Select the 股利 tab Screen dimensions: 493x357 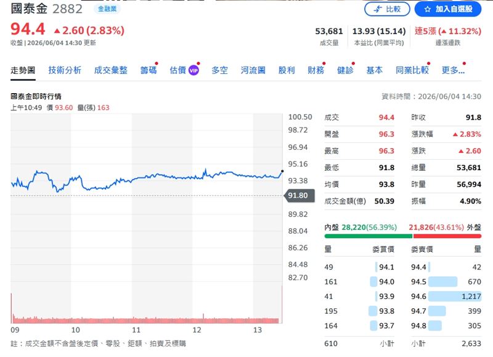tap(287, 70)
